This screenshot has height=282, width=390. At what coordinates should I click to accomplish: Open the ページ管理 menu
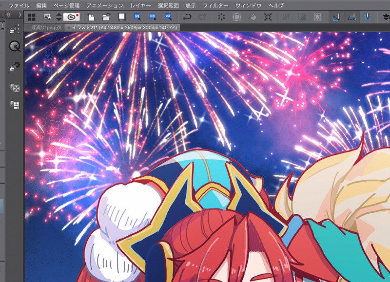pyautogui.click(x=66, y=5)
